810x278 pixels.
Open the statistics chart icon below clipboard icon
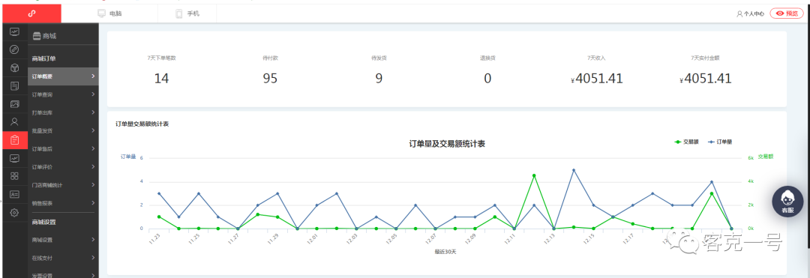pos(14,158)
